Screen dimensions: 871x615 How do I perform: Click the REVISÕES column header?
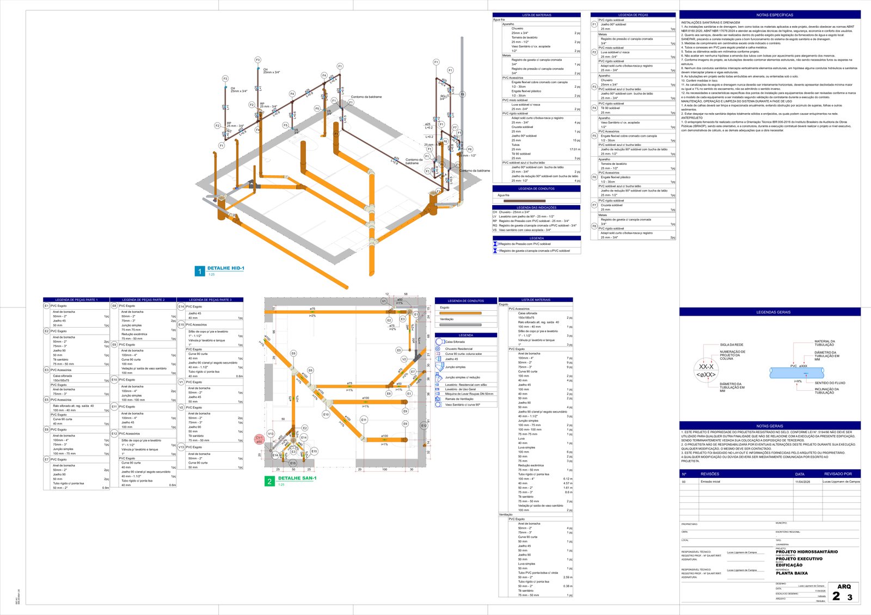coord(710,474)
